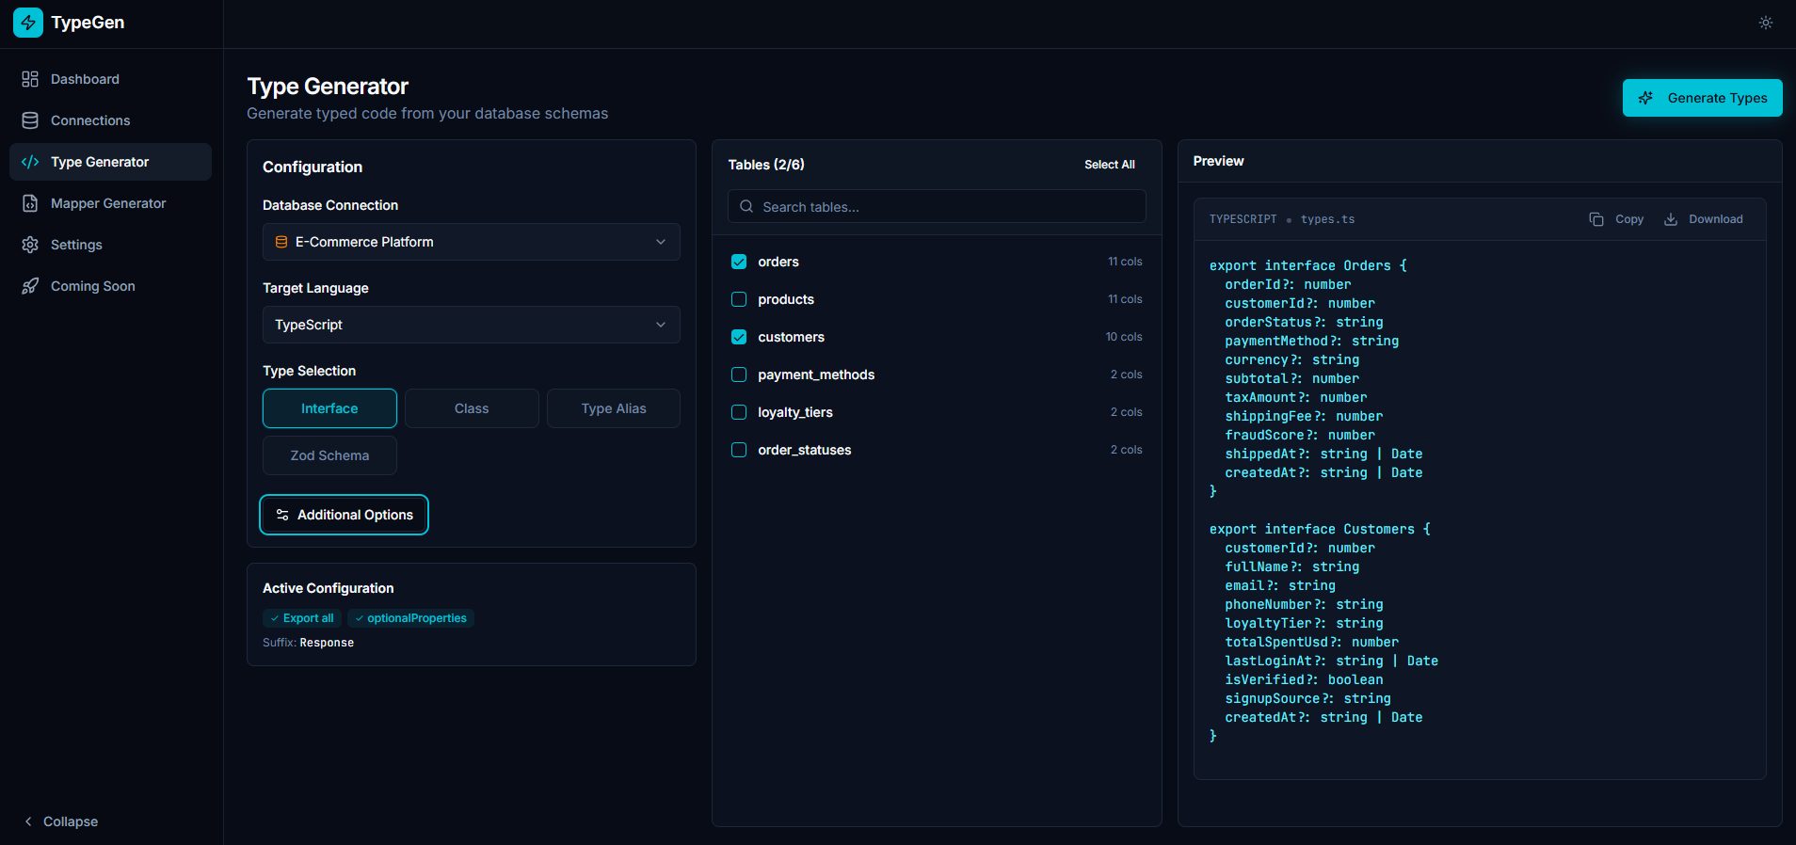Go to Connections in the sidebar
This screenshot has width=1796, height=845.
[110, 120]
